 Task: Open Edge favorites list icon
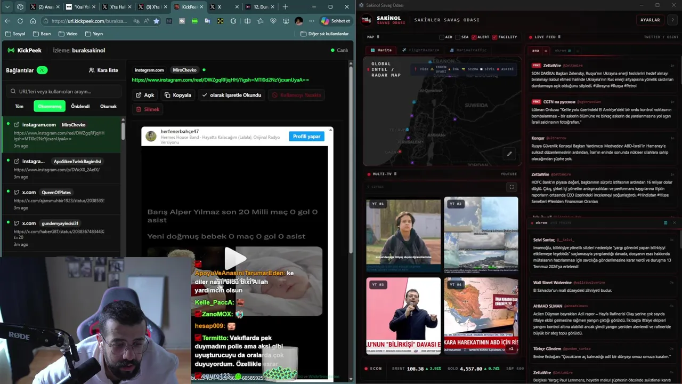coord(260,21)
